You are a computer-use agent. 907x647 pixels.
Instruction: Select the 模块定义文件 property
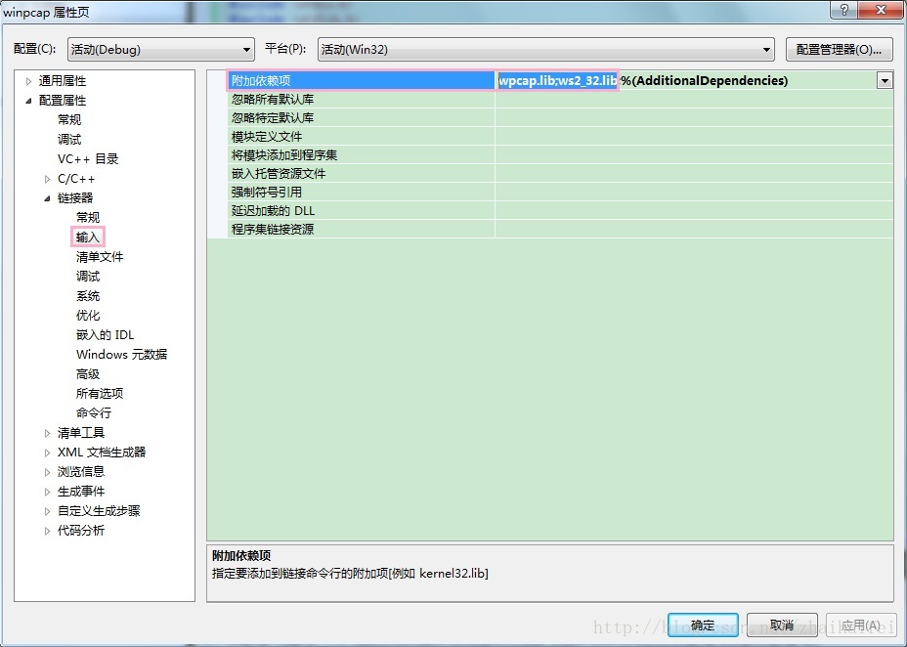pyautogui.click(x=361, y=137)
